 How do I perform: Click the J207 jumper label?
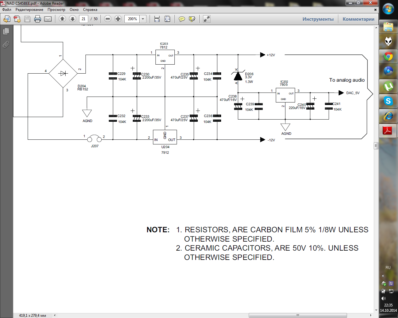point(95,146)
